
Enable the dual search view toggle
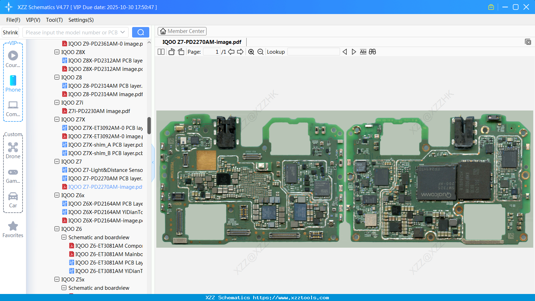click(372, 52)
